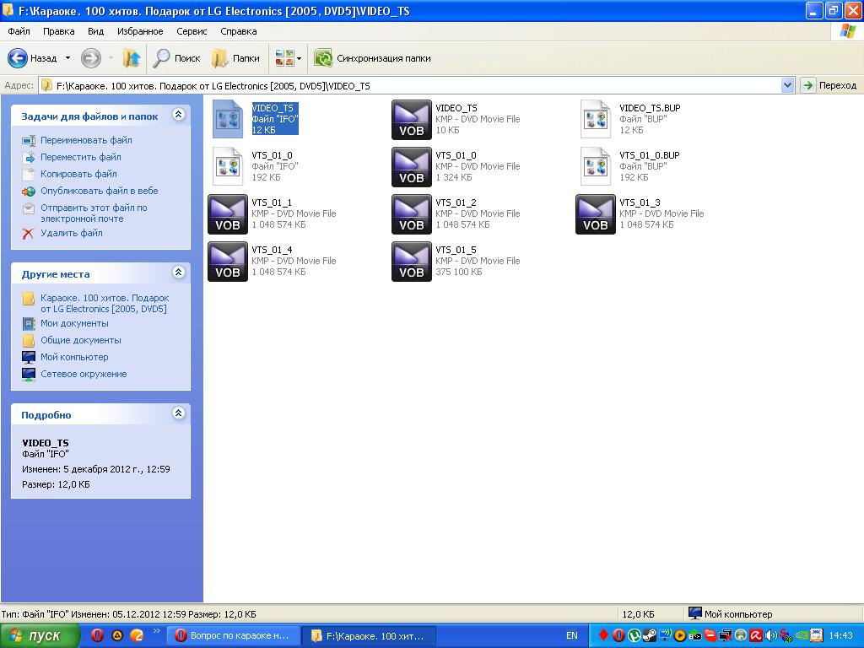Collapse the 'Задачи для файлов и папок' panel
Image resolution: width=864 pixels, height=648 pixels.
pos(178,115)
